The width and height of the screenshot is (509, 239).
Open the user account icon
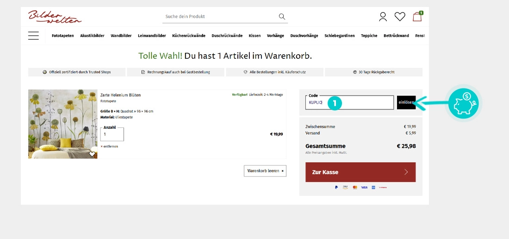coord(383,17)
